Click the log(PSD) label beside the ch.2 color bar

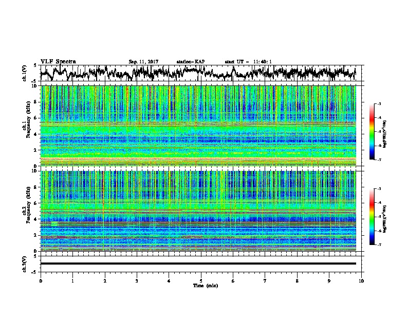[385, 219]
